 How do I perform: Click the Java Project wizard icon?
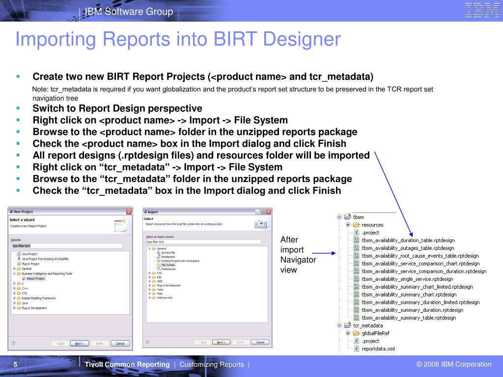(19, 254)
